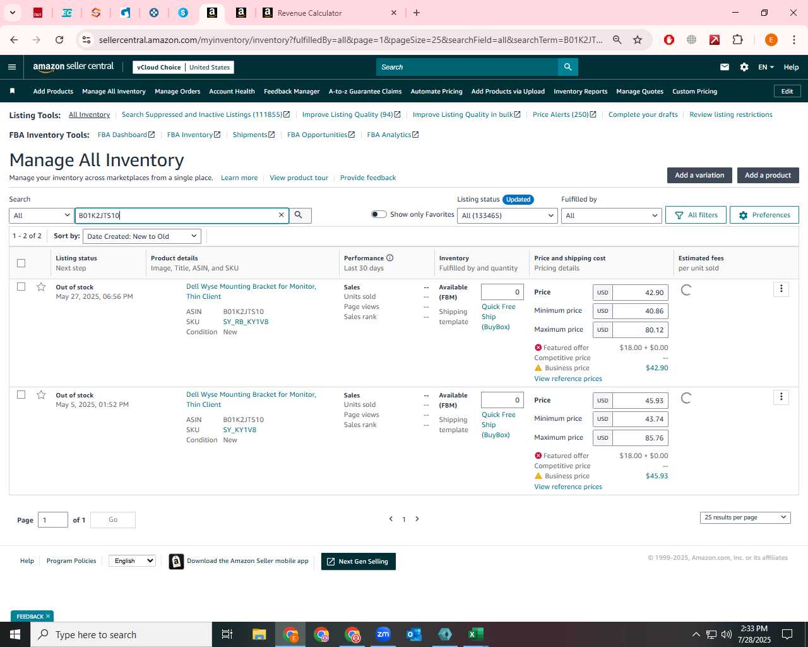Open Add Products menu
Screen dimensions: 808x647
pos(53,92)
